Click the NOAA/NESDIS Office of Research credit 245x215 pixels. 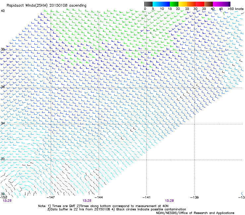(195, 213)
